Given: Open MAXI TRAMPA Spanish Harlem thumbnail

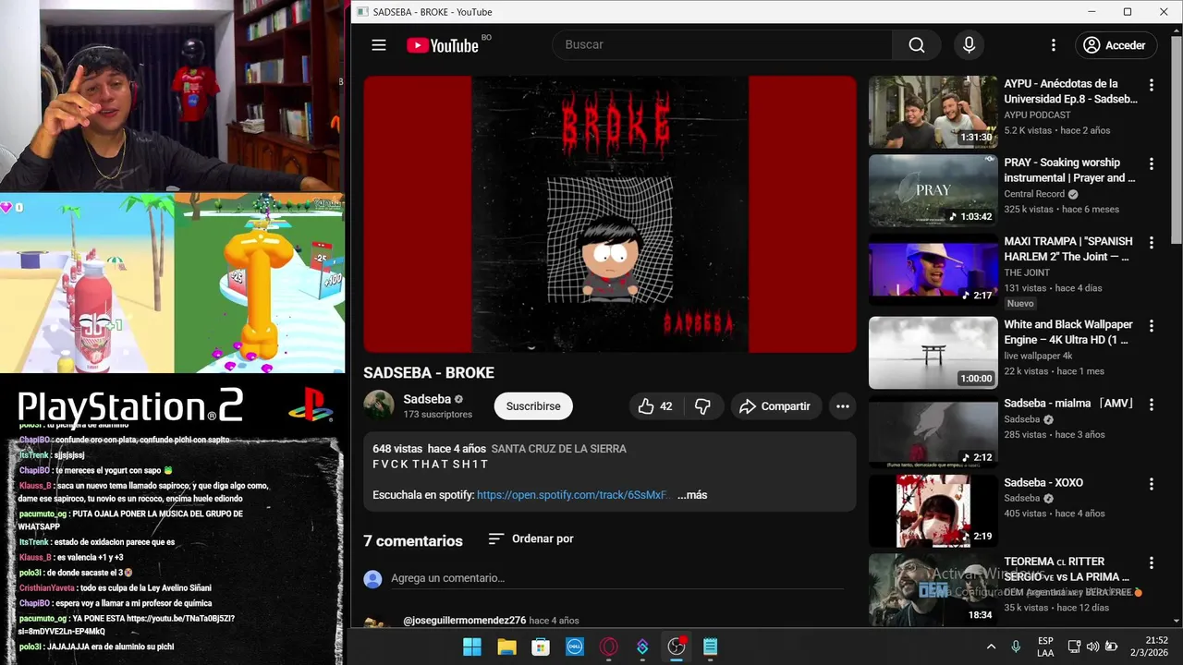Looking at the screenshot, I should click(933, 270).
